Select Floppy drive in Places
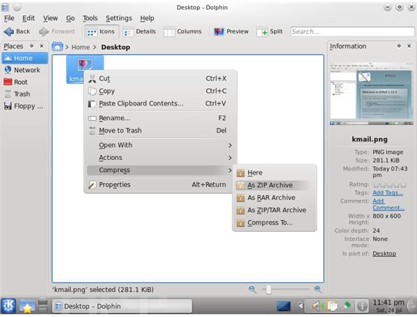 click(x=25, y=106)
